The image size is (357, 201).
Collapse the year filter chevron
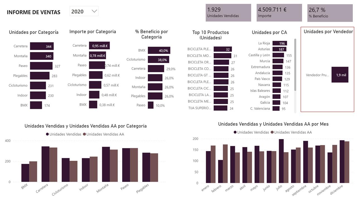95,11
